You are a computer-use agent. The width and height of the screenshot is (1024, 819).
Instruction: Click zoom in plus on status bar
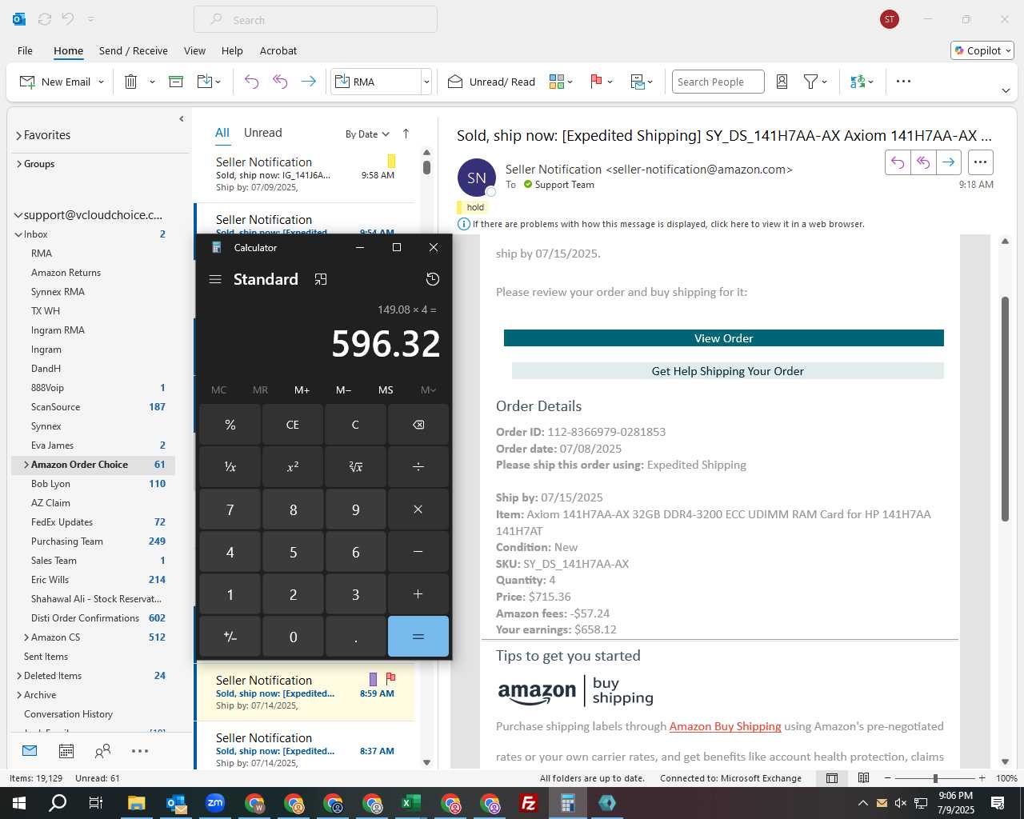982,778
